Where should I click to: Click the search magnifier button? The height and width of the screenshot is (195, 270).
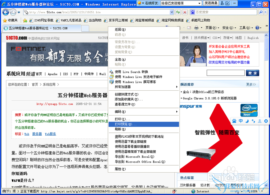pyautogui.click(x=261, y=12)
